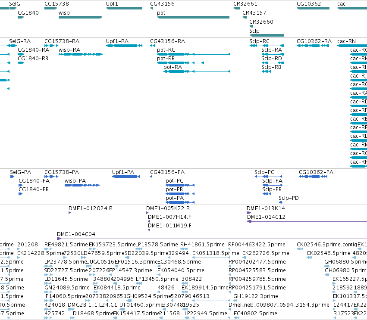Open the GM24089.5prime EST label

tap(67, 288)
